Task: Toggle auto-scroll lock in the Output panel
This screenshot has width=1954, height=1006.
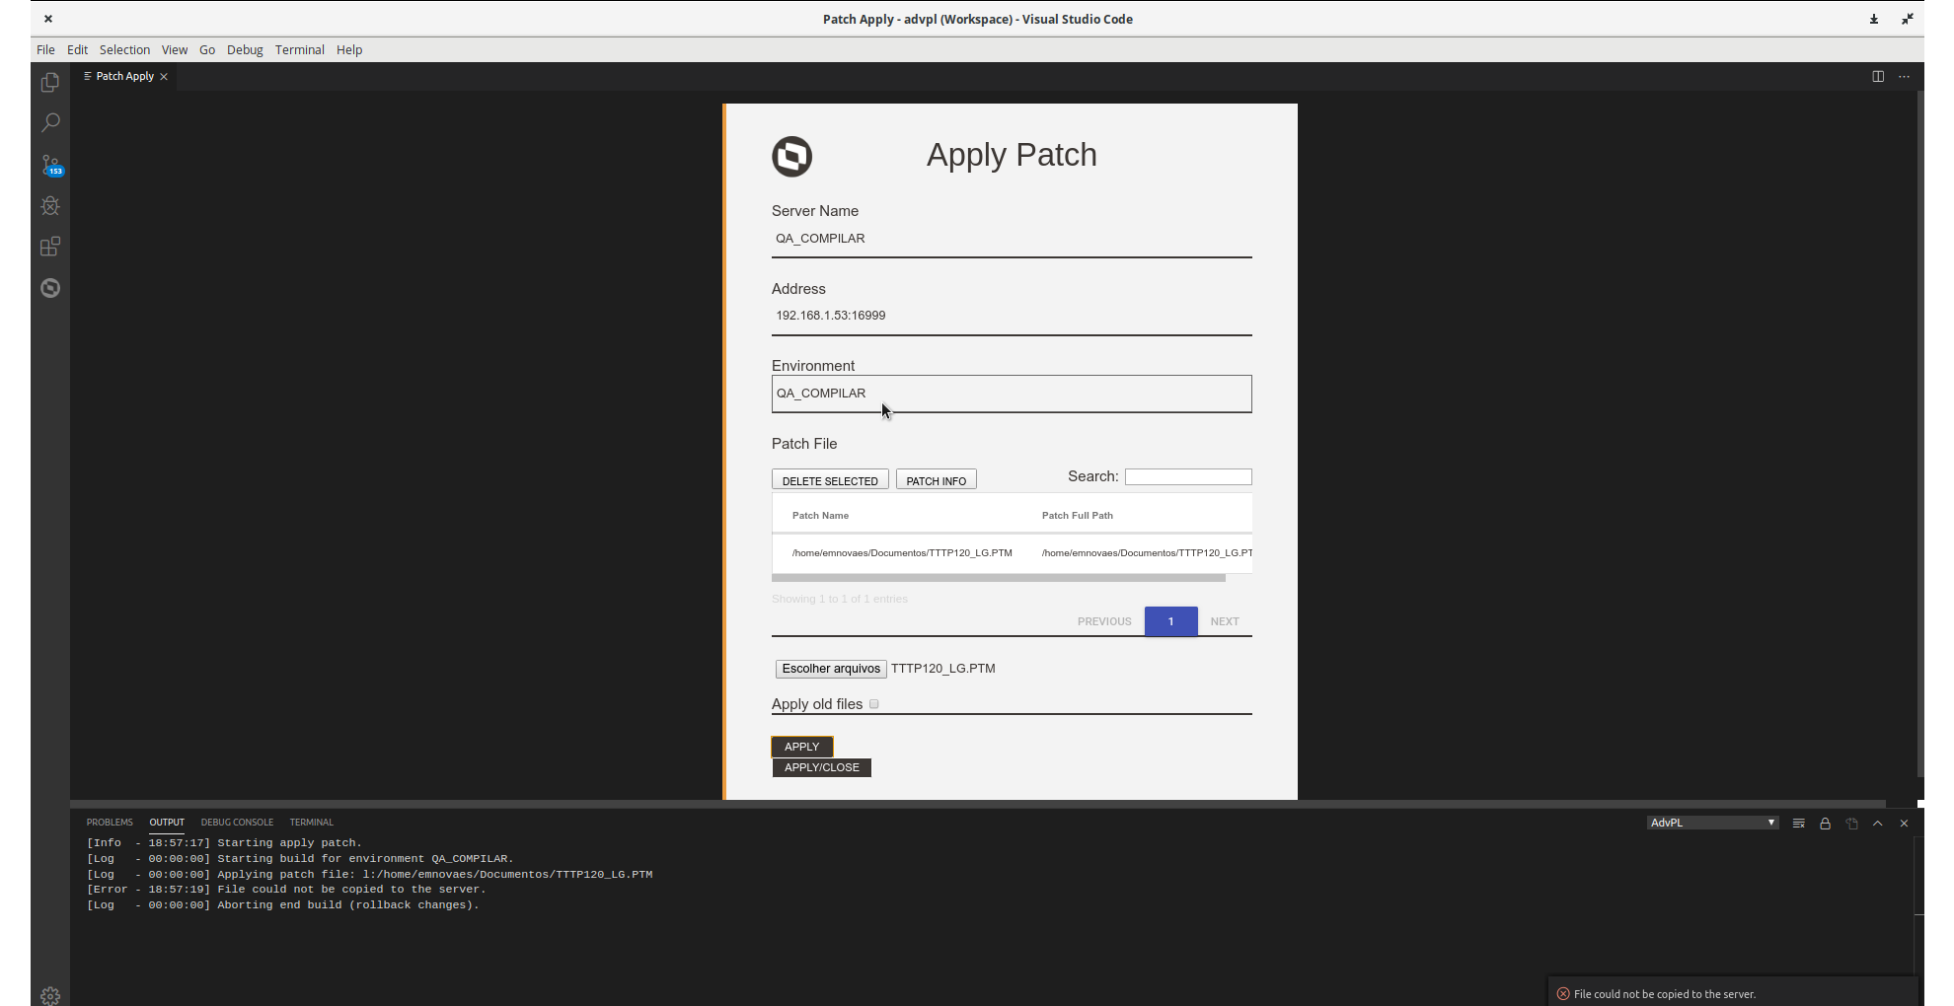Action: click(x=1825, y=823)
